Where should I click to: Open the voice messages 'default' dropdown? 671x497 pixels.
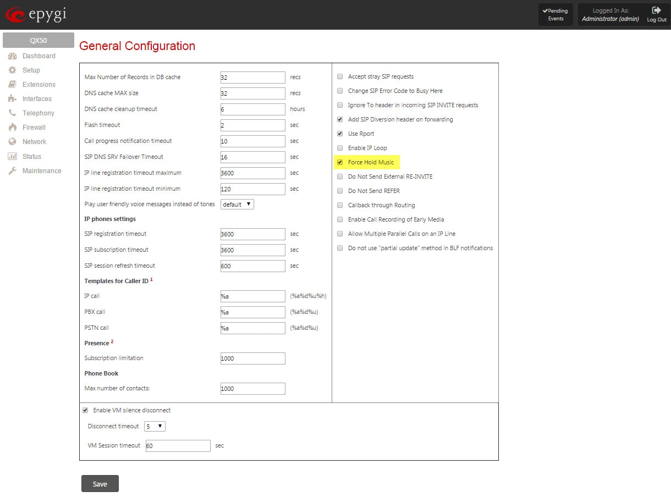pyautogui.click(x=237, y=205)
